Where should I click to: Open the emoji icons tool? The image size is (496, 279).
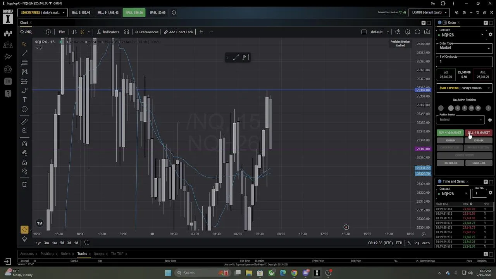(x=24, y=109)
